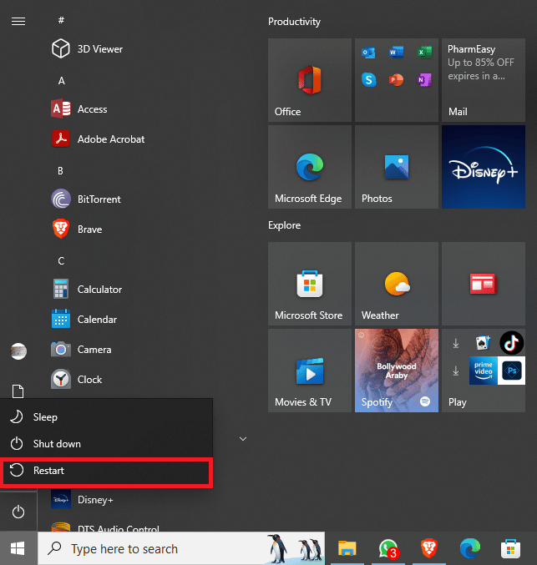Open the user account picture
The image size is (537, 565).
coord(18,351)
